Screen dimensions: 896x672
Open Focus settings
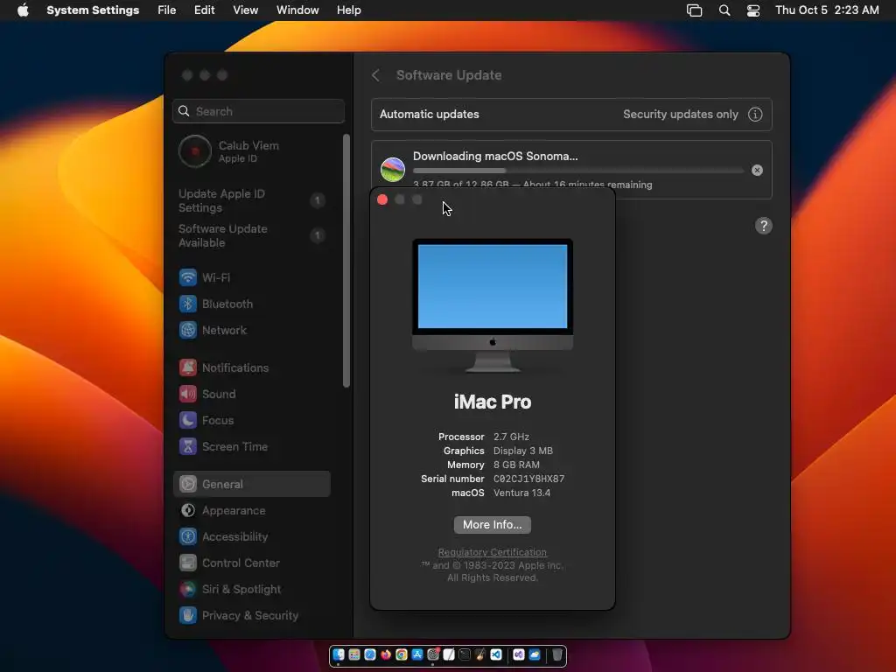pyautogui.click(x=251, y=421)
